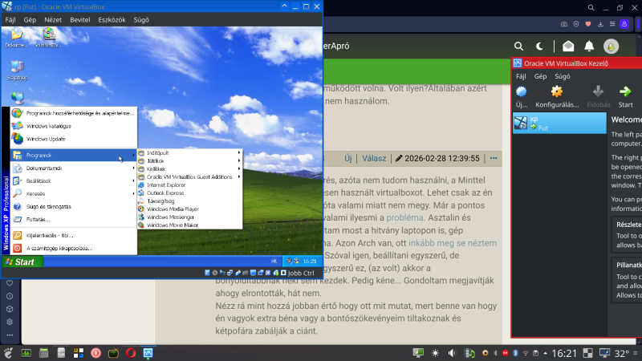Expand the Dokumentumok submenu arrow

(133, 168)
